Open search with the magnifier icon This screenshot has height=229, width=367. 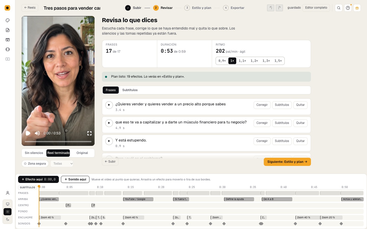pyautogui.click(x=339, y=8)
